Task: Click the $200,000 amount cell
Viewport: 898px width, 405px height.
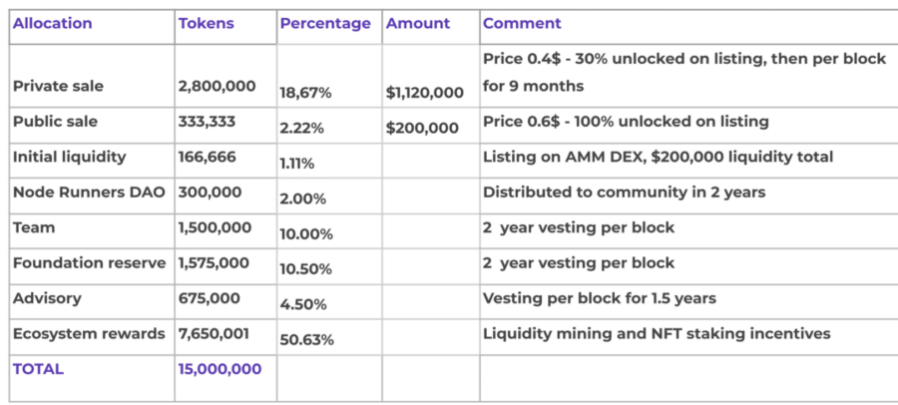Action: [422, 128]
